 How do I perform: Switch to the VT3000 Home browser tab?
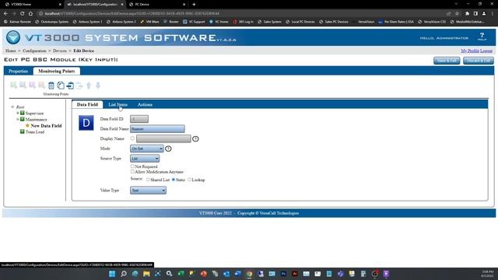[x=32, y=5]
